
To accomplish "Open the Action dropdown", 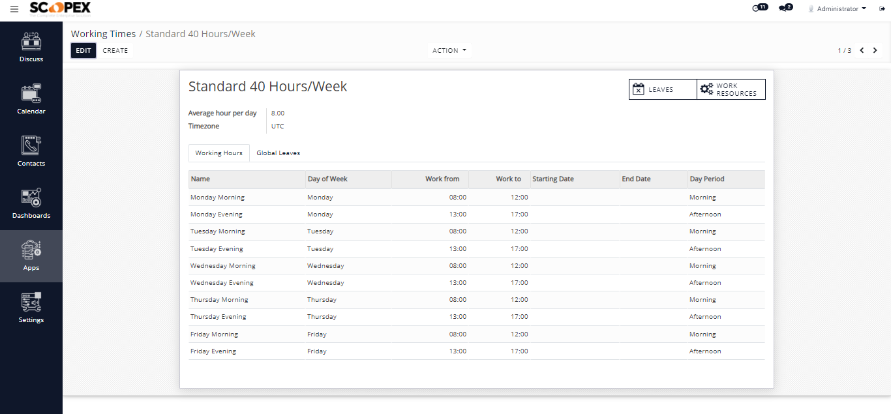I will pyautogui.click(x=449, y=50).
